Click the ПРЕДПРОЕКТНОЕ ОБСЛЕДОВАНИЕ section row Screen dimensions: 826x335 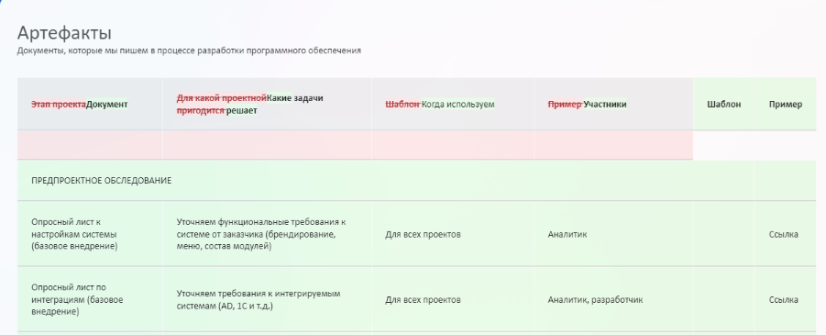tap(417, 181)
